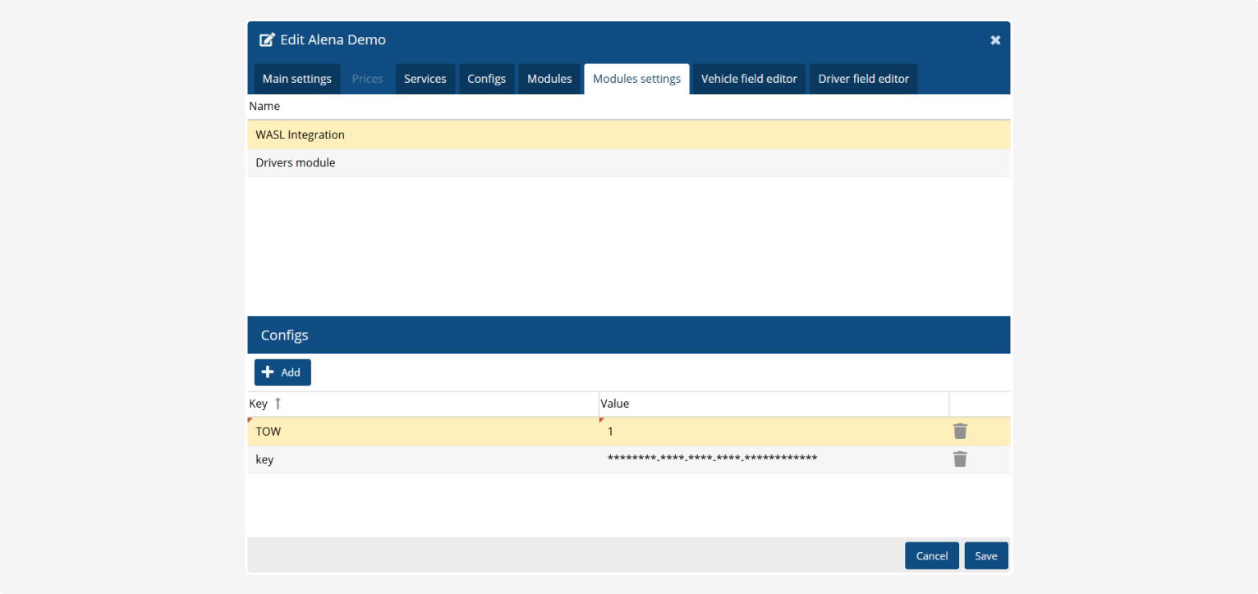Click the edit pencil icon in title
The image size is (1258, 594).
point(267,40)
